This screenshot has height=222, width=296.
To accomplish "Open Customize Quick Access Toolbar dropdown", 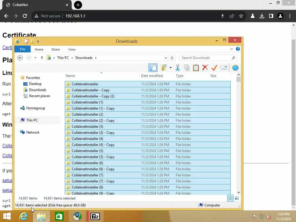I will point(38,41).
